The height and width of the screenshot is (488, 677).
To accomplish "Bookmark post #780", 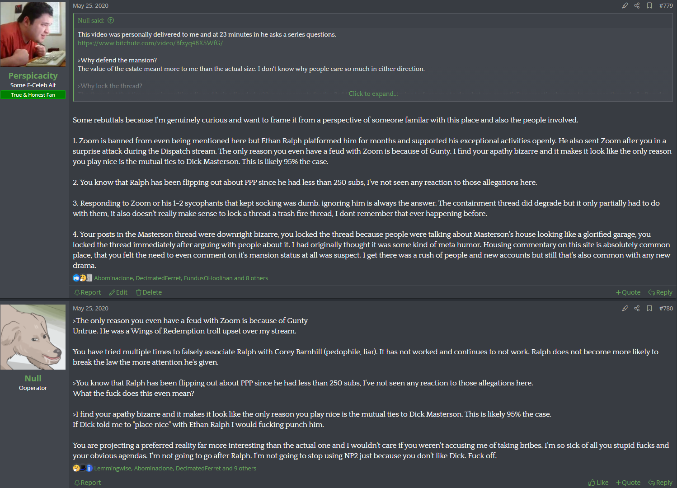I will pos(649,308).
